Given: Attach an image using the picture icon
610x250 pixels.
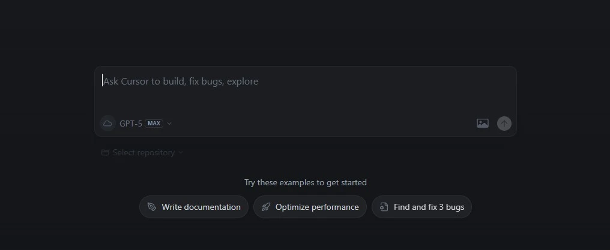Looking at the screenshot, I should click(x=482, y=124).
